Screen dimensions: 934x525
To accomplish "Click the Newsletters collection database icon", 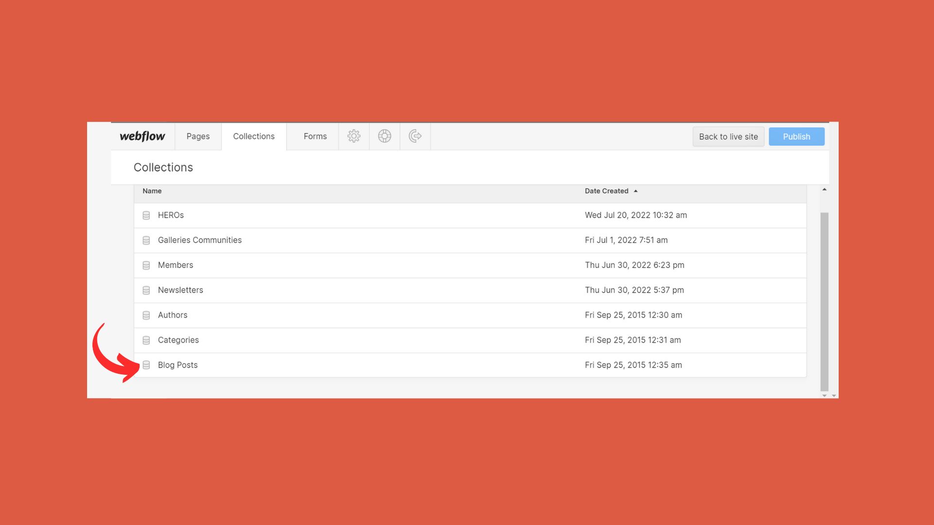I will [146, 290].
